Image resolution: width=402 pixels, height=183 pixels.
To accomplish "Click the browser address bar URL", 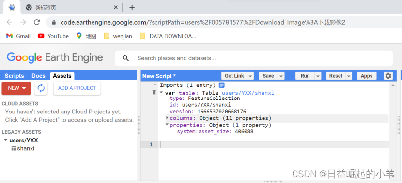I will click(x=203, y=23).
